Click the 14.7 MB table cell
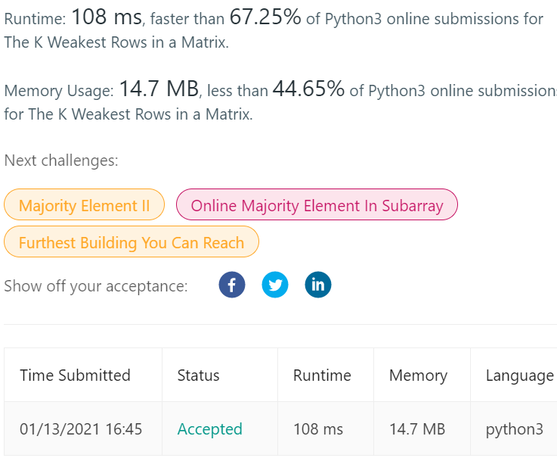 [417, 429]
